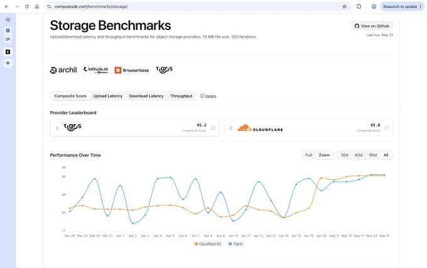Click the Performance Over Time heading
This screenshot has width=427, height=268.
click(75, 155)
